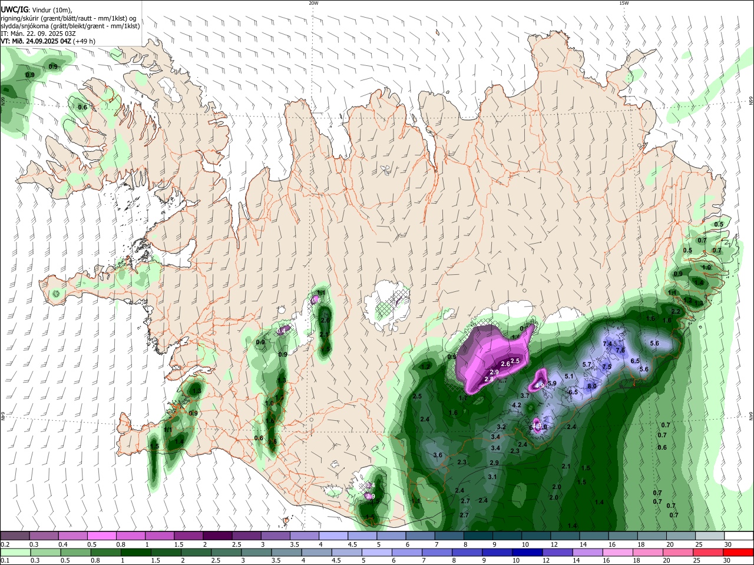This screenshot has height=565, width=754.
Task: Click the 3.7 precipitation value
Action: point(525,396)
